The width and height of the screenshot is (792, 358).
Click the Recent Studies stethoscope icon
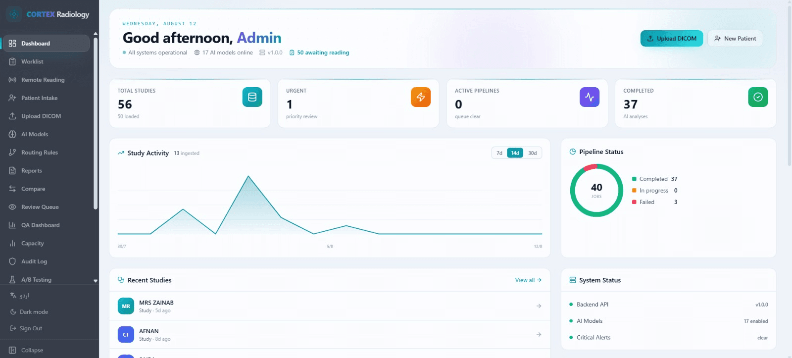pos(121,280)
